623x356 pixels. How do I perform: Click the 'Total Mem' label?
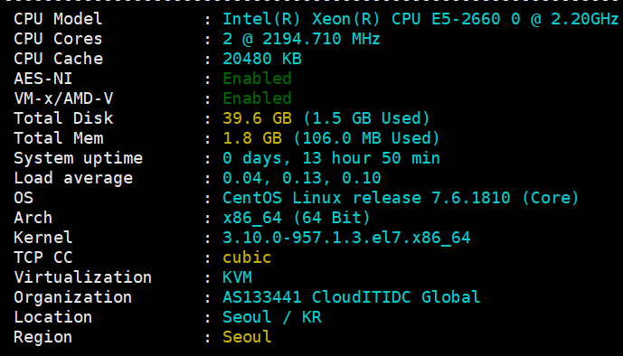(59, 137)
